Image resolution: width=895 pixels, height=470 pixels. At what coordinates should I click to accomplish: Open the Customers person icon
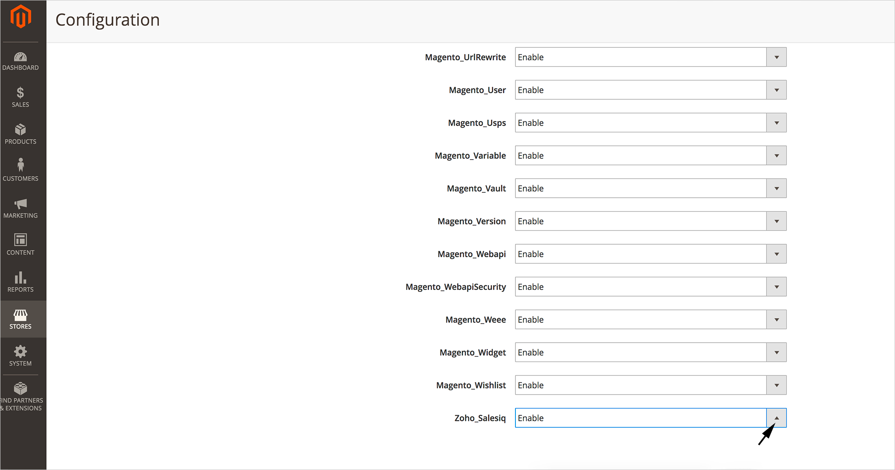click(20, 165)
